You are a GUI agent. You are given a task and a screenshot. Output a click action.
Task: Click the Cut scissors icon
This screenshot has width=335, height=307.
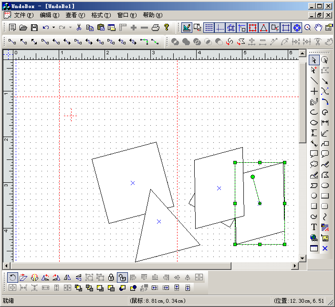click(79, 28)
